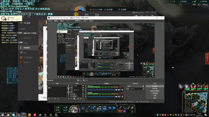
Task: Mute the 桌面音频 channel
Action: (119, 96)
